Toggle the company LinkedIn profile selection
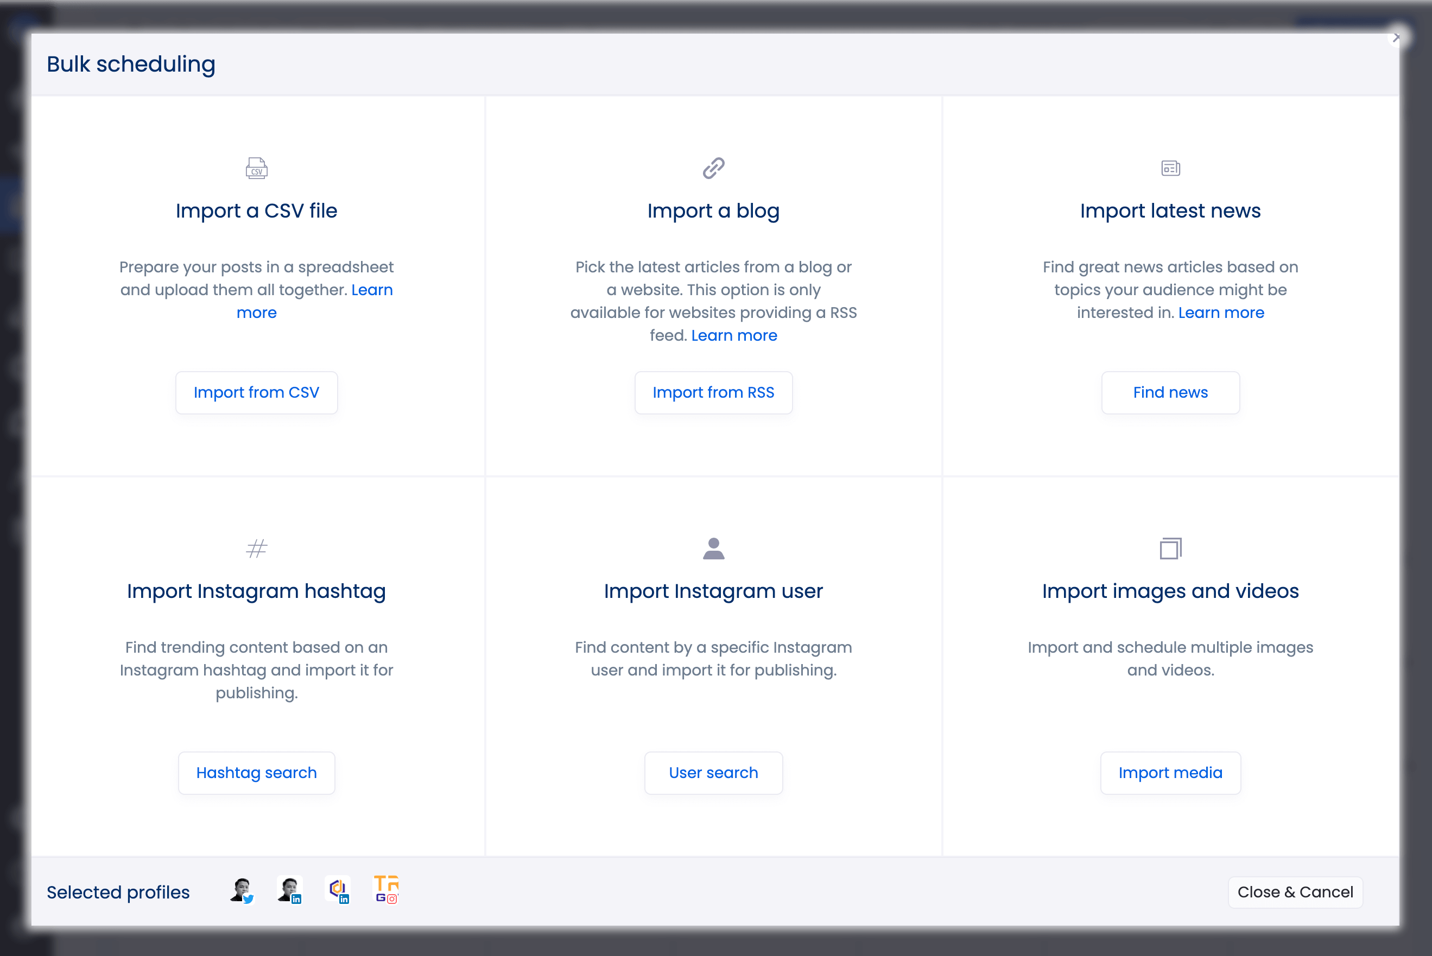Viewport: 1432px width, 956px height. click(338, 891)
